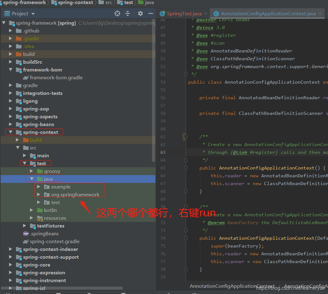Collapse the src folder under spring-context

pos(18,148)
